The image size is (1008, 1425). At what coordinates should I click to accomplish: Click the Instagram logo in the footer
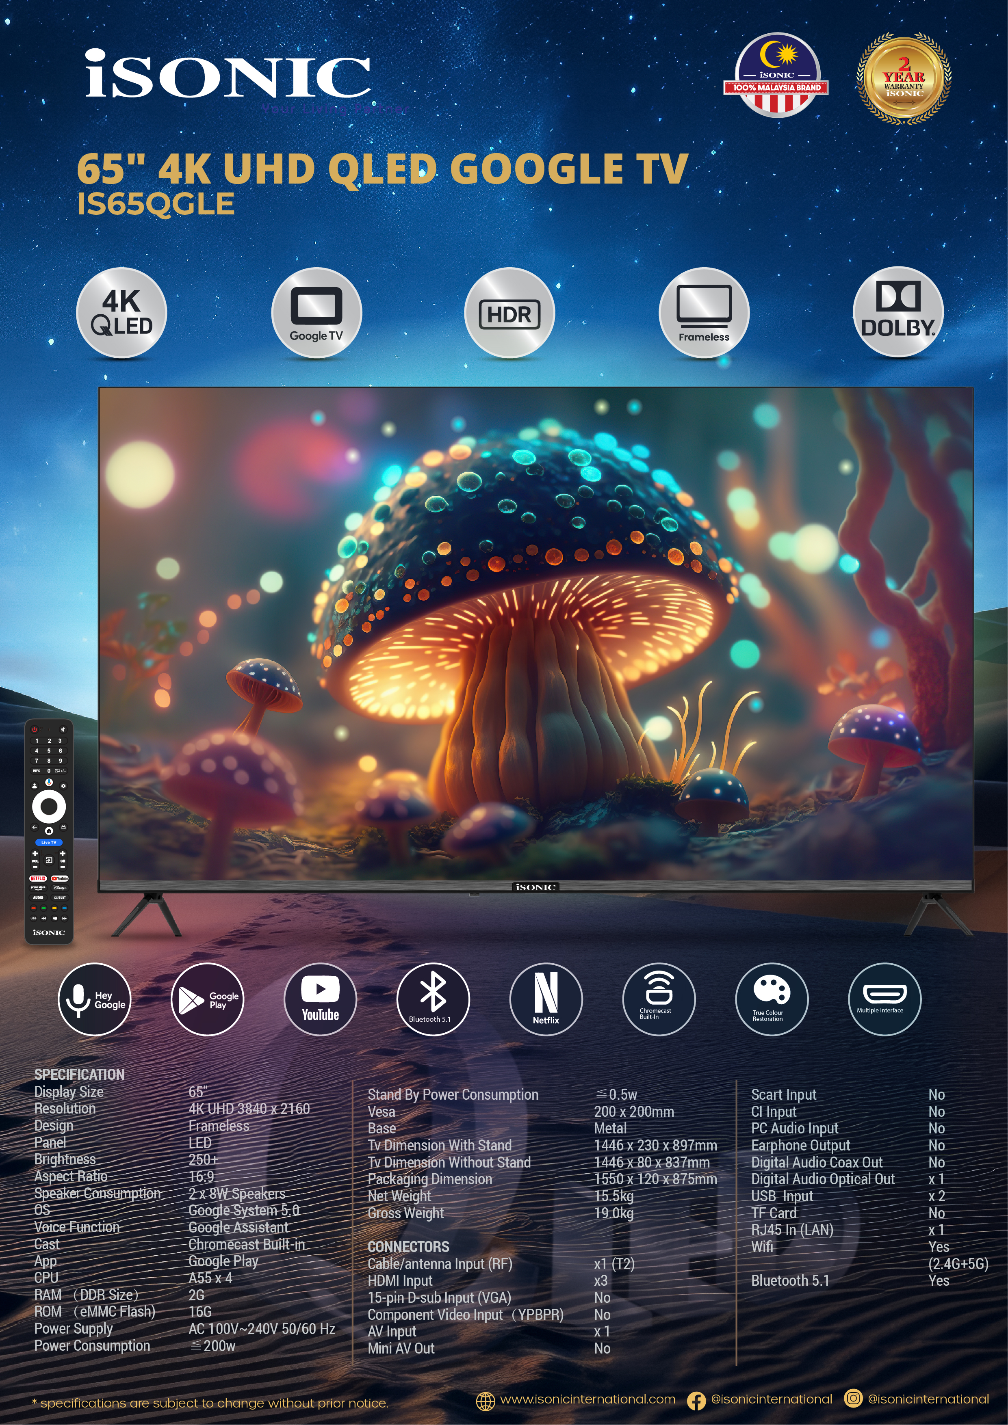click(x=853, y=1398)
